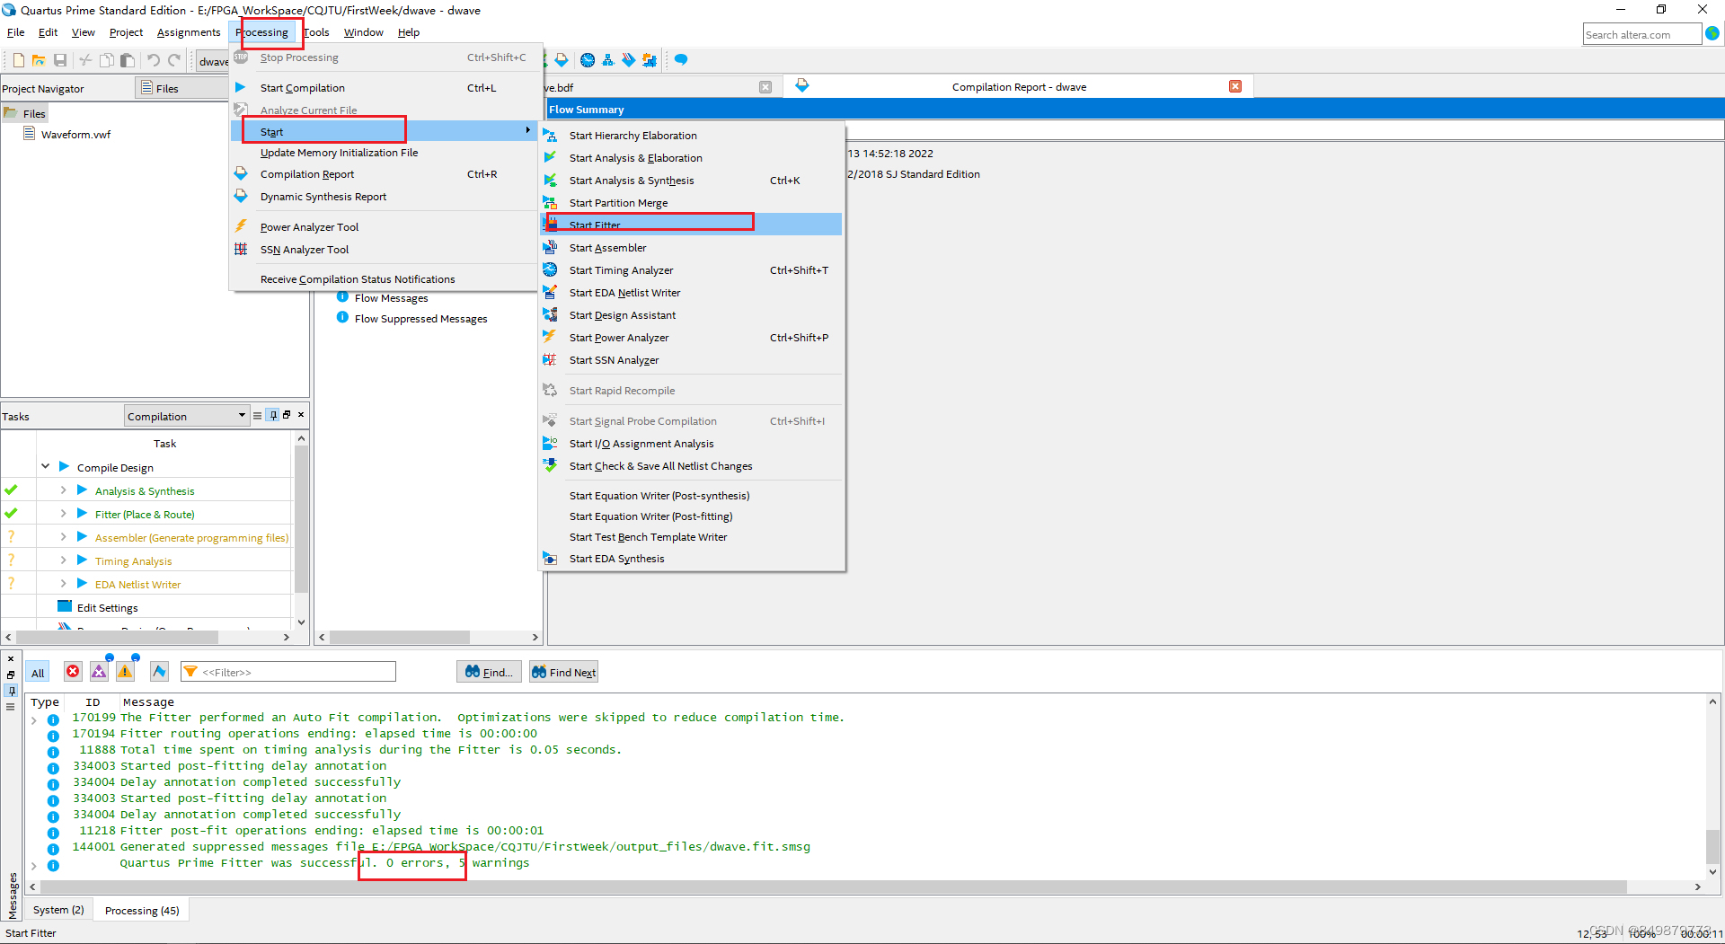Click the Paste clipboard toolbar icon

128,60
